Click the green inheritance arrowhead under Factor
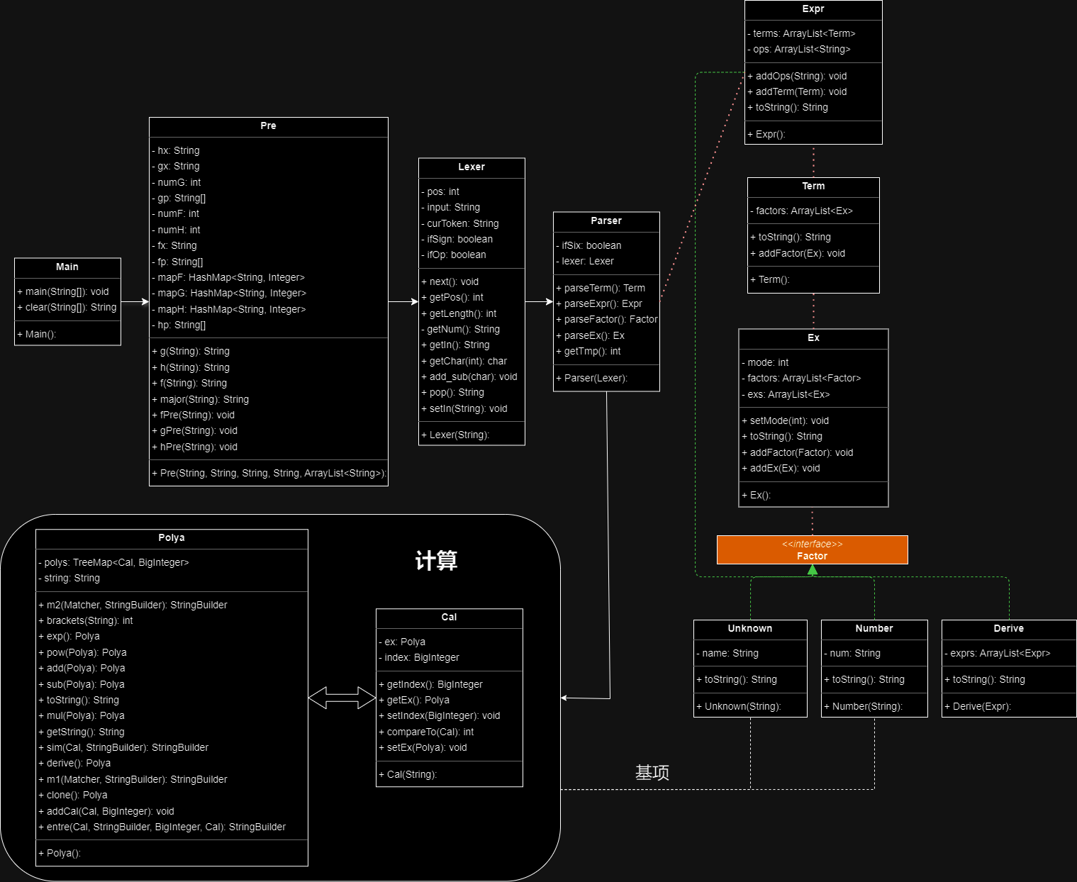 point(813,570)
